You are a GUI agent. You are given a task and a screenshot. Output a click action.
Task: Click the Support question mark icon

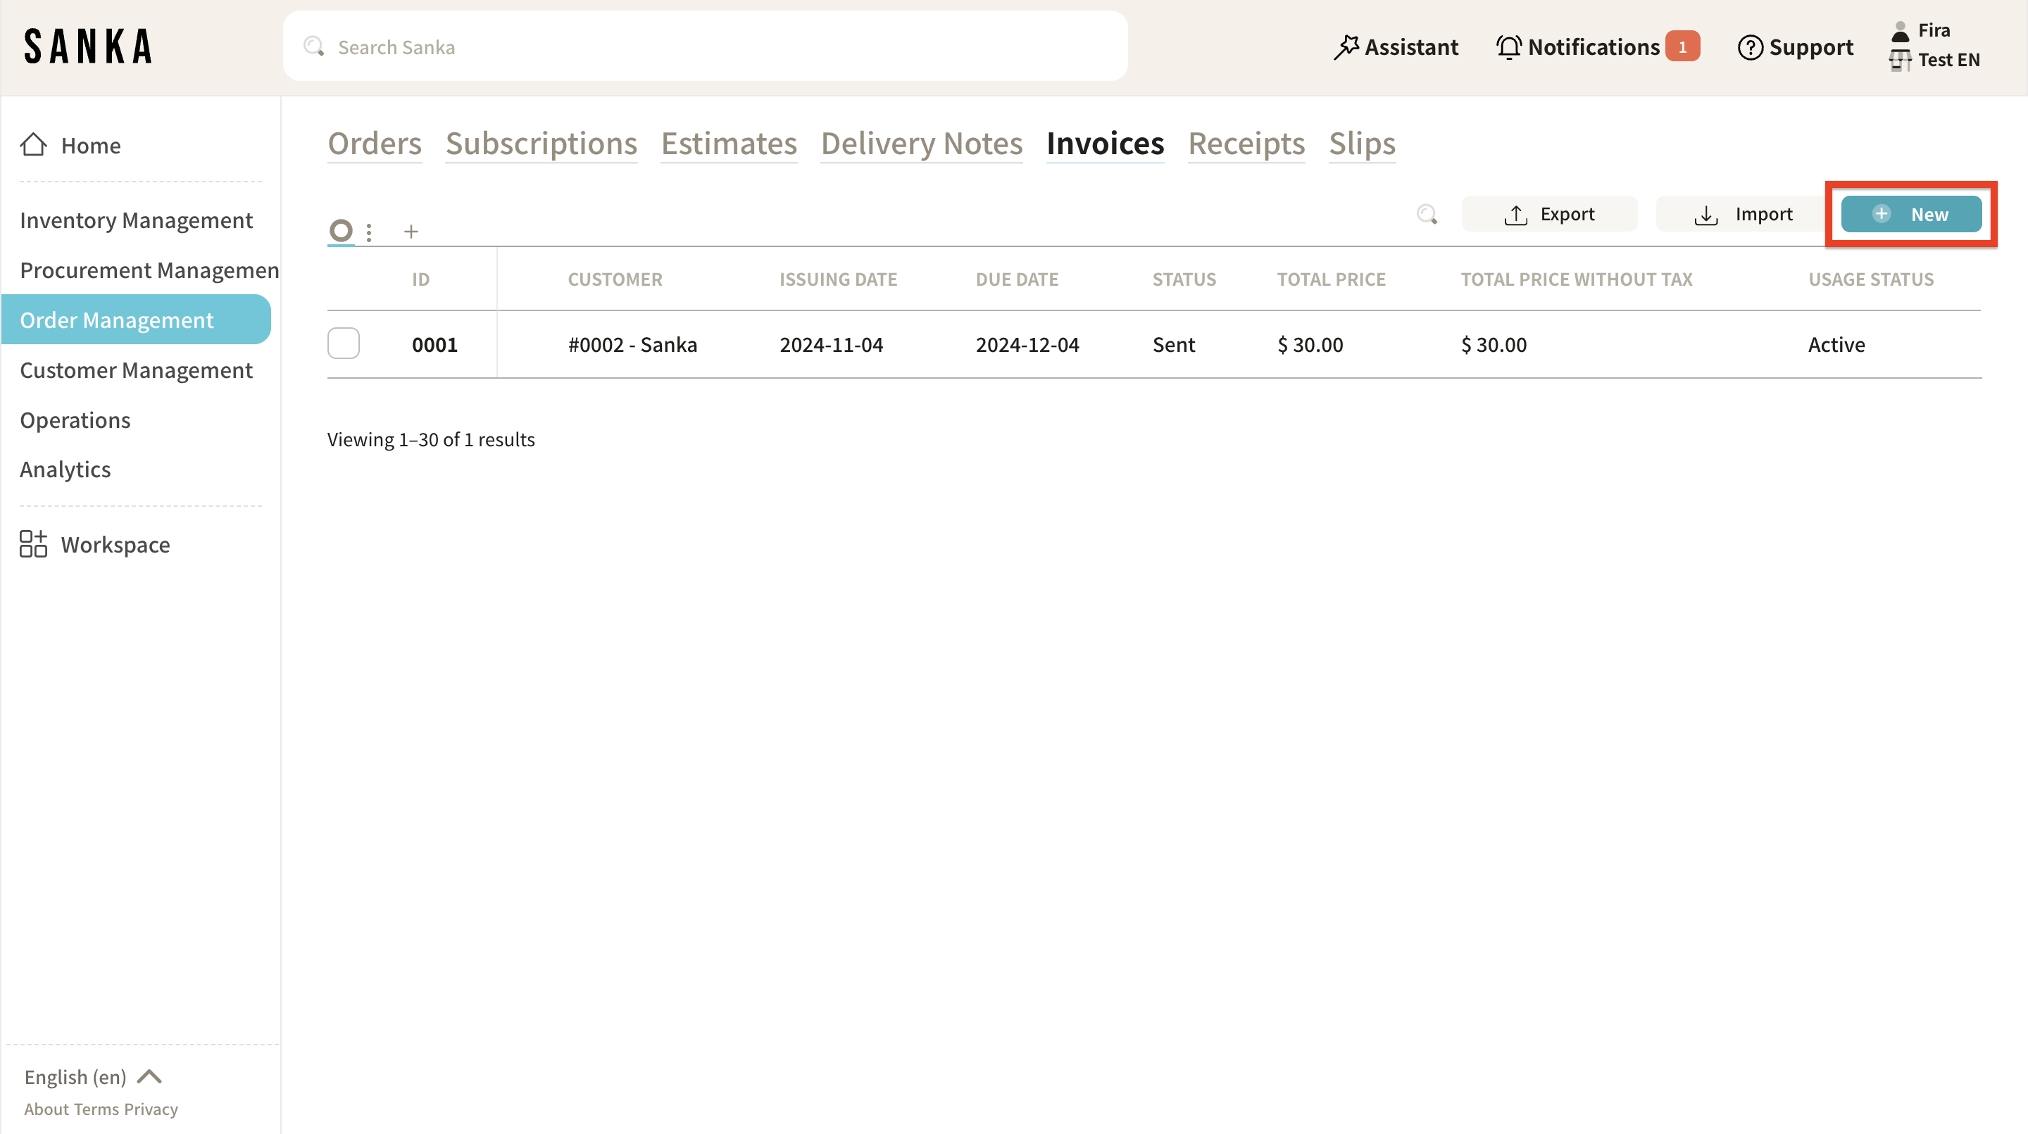point(1749,47)
